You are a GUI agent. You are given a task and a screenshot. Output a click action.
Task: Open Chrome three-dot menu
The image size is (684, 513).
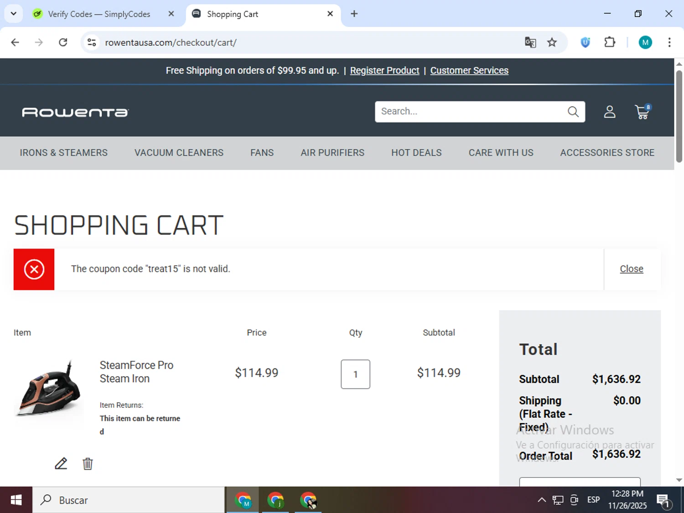coord(669,42)
